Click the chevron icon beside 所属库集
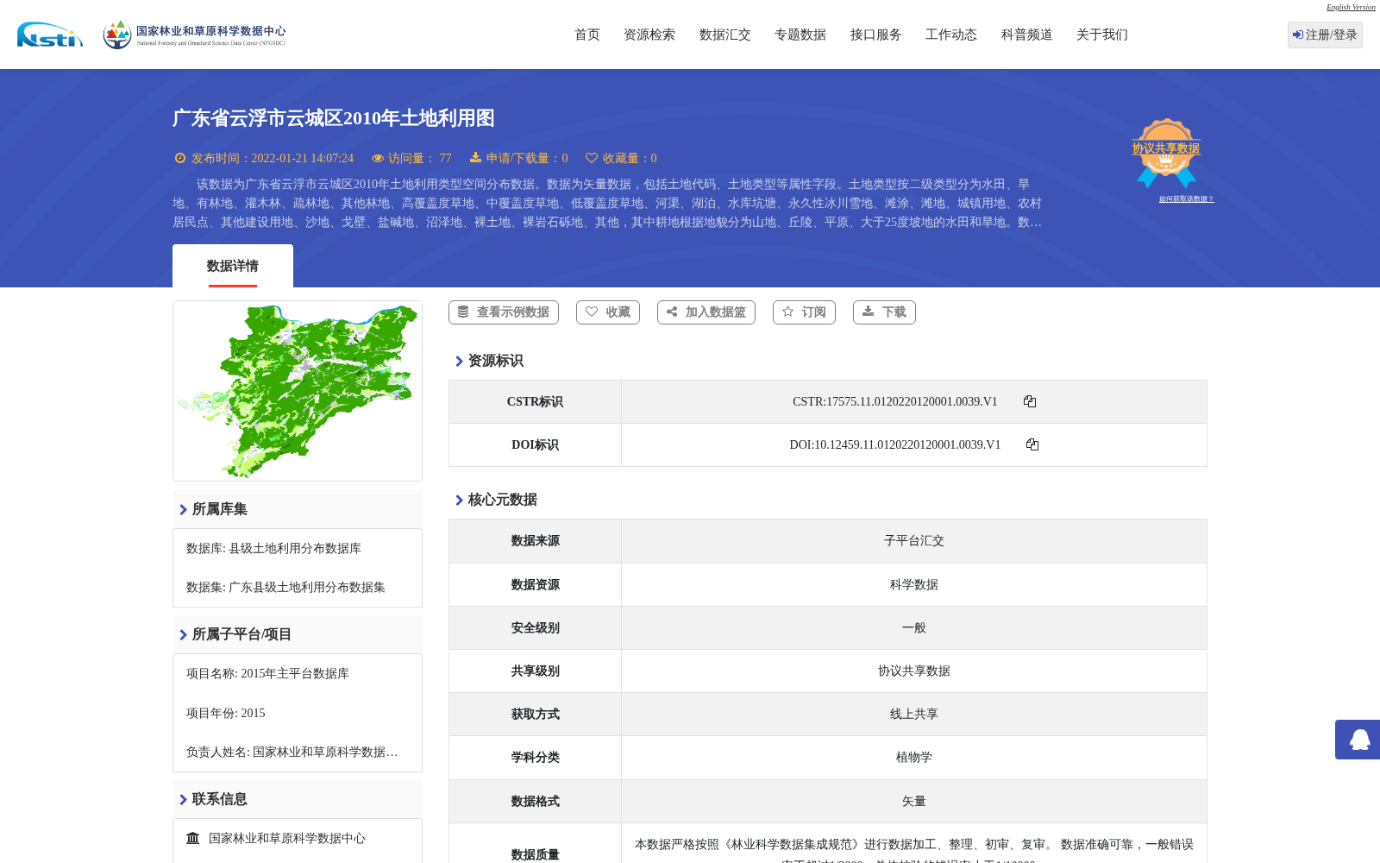This screenshot has width=1380, height=863. (x=183, y=509)
